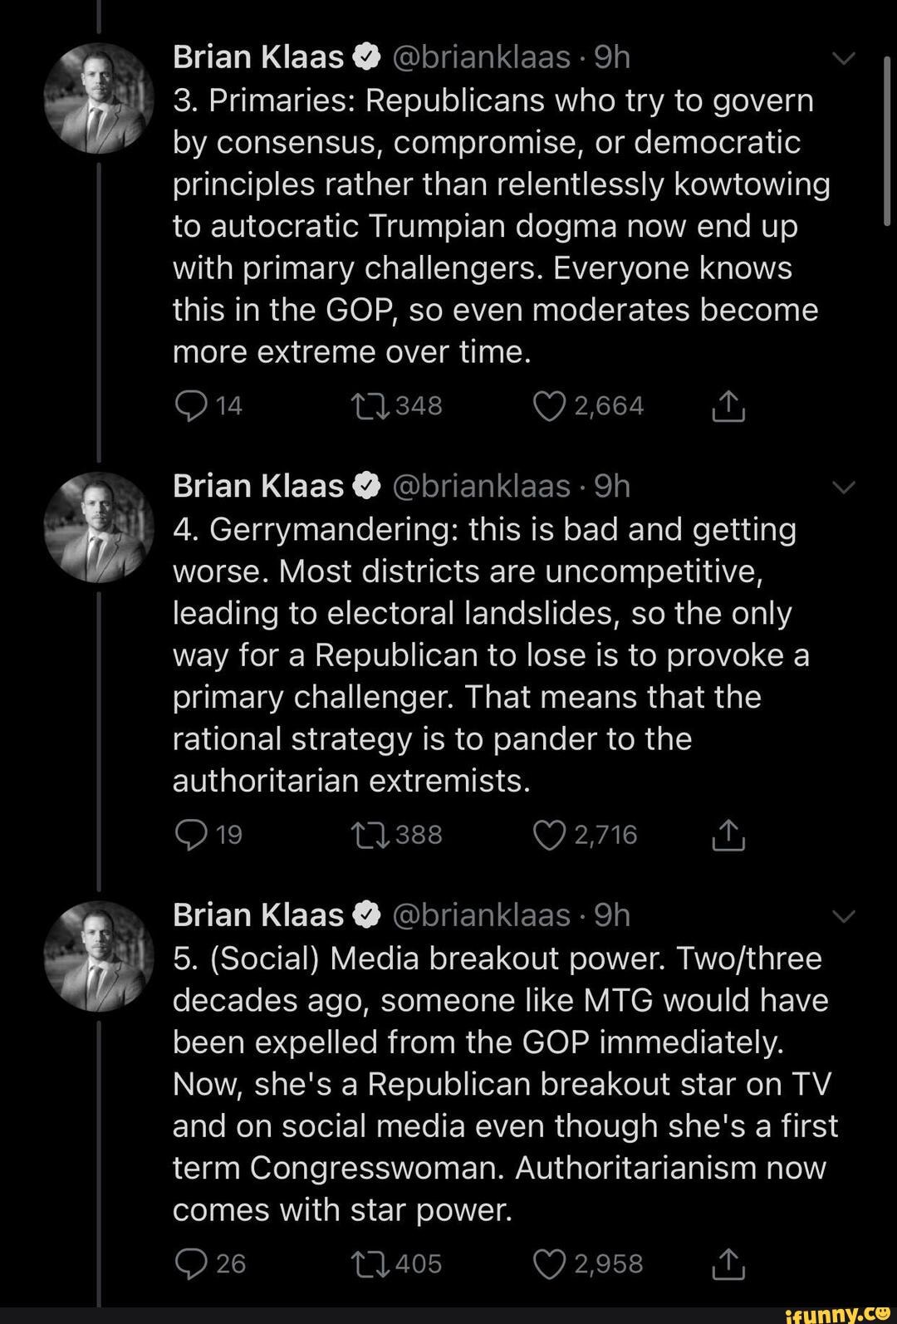Like the Gerrymandering tweet with 2,716 likes
897x1324 pixels.
(x=548, y=835)
